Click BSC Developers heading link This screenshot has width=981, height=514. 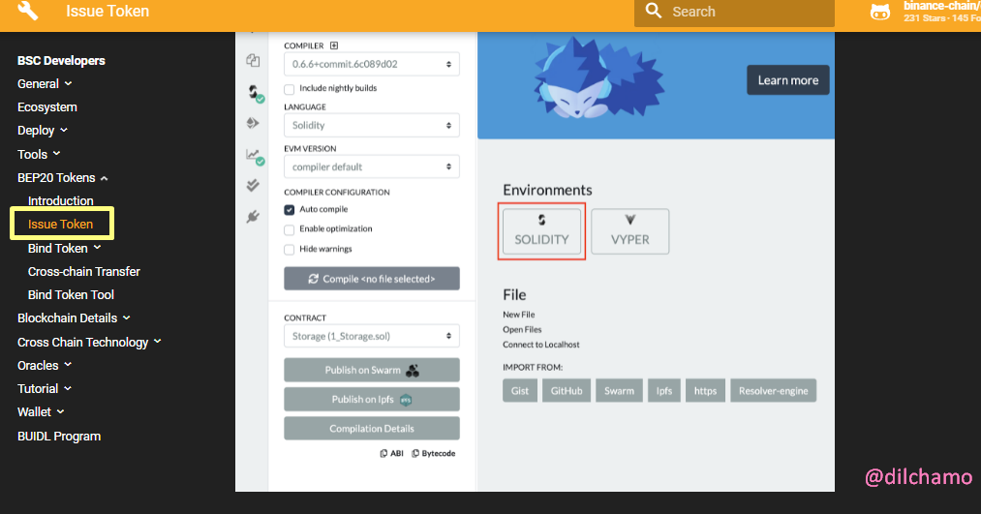point(61,61)
